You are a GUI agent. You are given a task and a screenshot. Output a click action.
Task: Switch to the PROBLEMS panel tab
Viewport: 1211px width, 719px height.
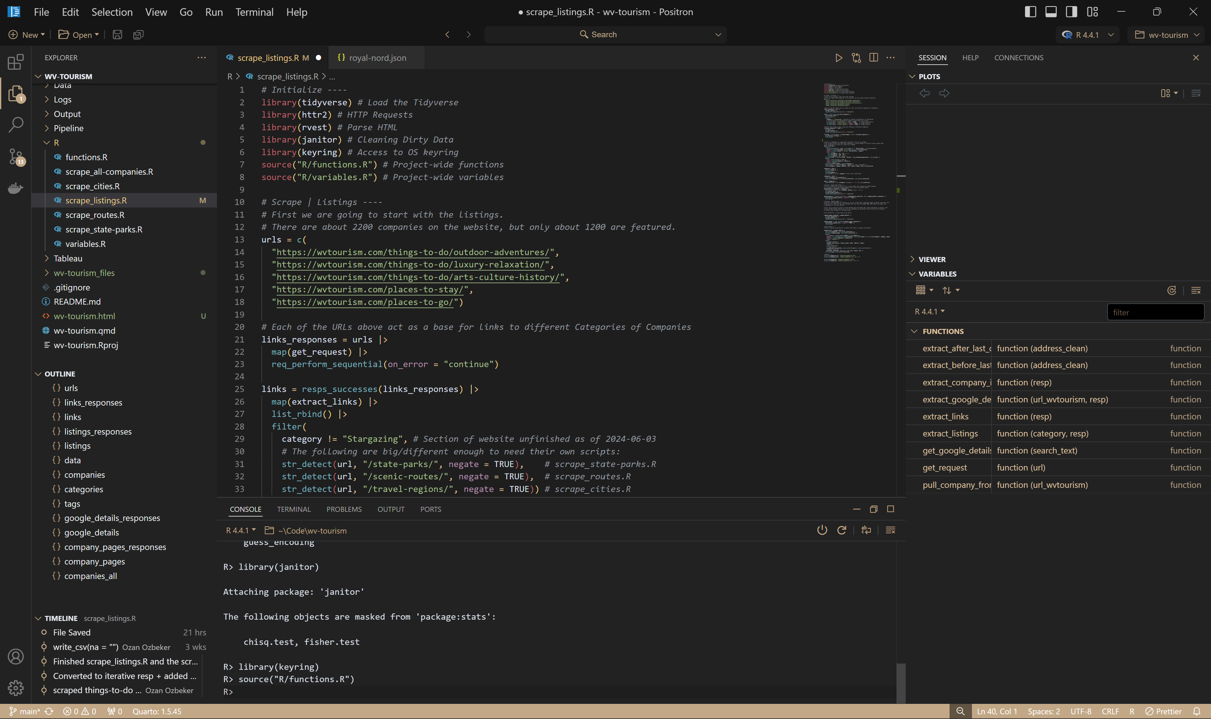click(344, 509)
